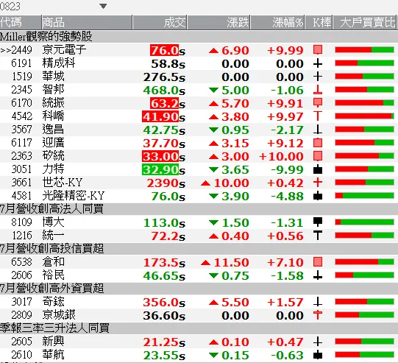Click the K棒 icon for 裕民
This screenshot has height=363, width=398.
tap(318, 275)
